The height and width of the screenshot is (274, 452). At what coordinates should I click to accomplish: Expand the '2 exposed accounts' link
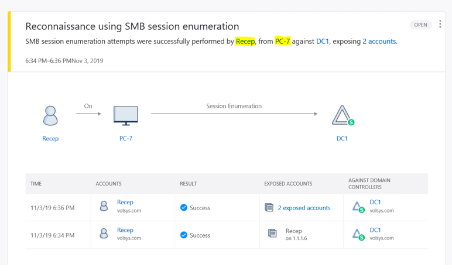coord(304,208)
